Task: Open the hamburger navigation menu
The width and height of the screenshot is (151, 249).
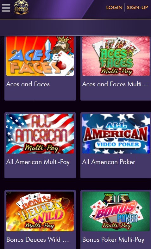Action: [6, 8]
